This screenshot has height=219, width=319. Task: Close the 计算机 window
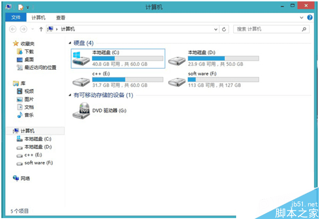[x=306, y=6]
